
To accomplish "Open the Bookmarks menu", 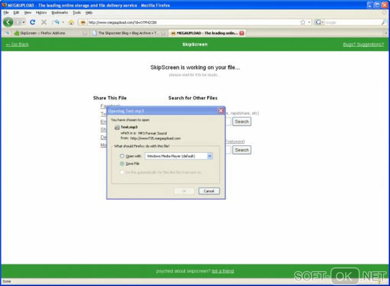I will click(x=60, y=13).
